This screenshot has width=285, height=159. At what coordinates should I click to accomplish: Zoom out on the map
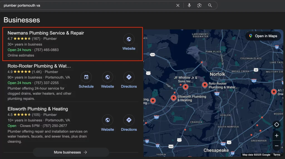(277, 146)
